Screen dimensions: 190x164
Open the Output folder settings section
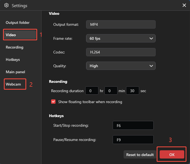(18, 22)
